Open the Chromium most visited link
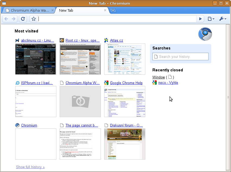The width and height of the screenshot is (231, 172). pos(29,125)
